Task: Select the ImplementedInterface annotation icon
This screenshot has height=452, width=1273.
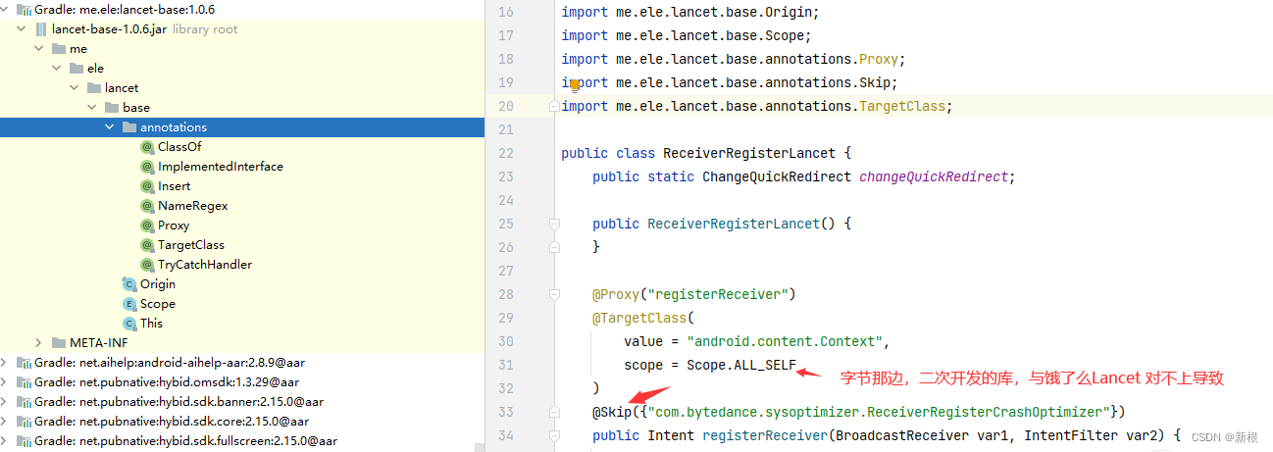Action: pos(147,167)
